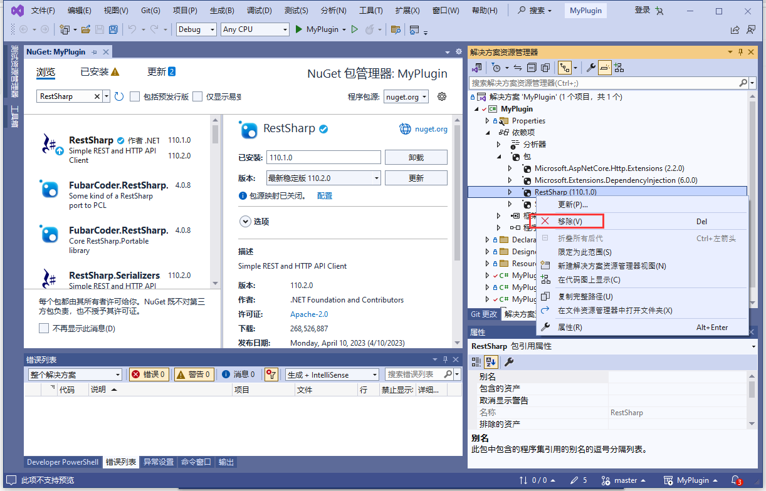766x491 pixels.
Task: Enable the 包括预发行版 checkbox
Action: pos(135,96)
